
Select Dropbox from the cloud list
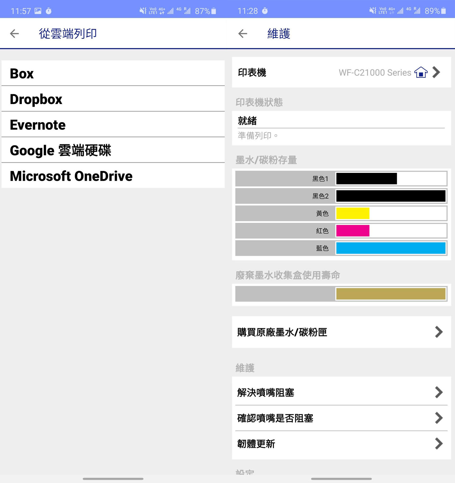click(36, 99)
